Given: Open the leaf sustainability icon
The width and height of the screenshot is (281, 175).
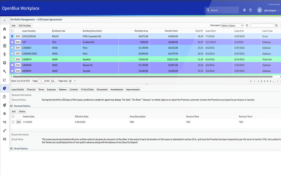Looking at the screenshot, I should [4, 105].
